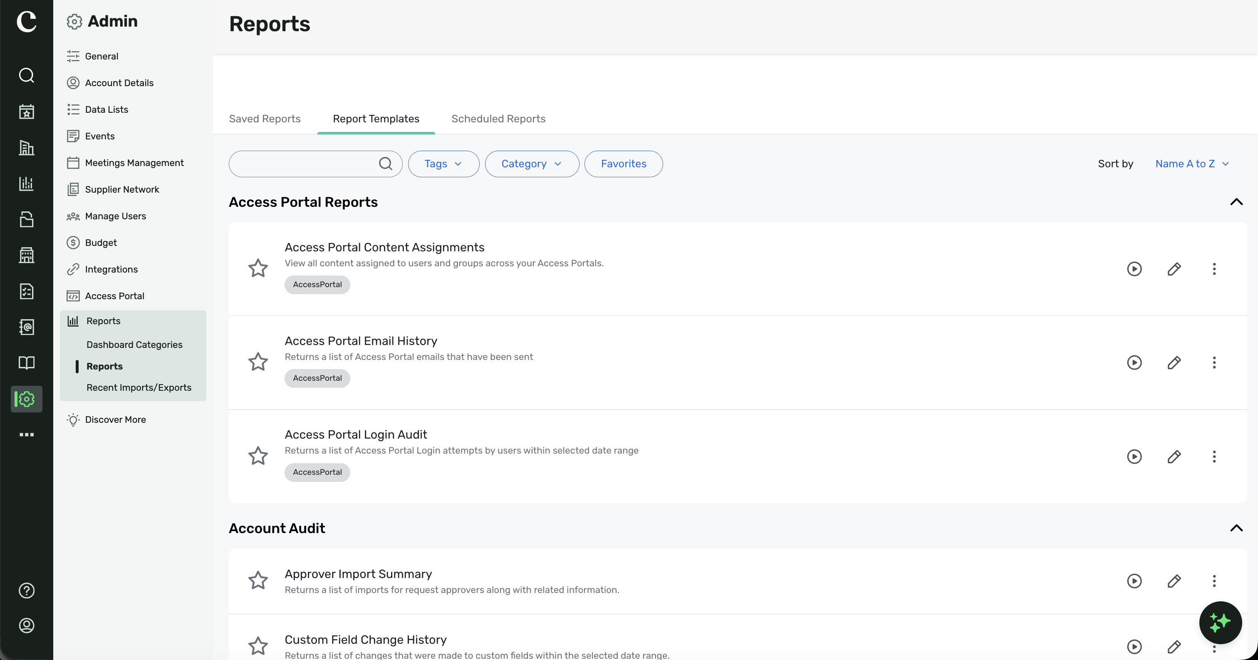Open the user profile icon at bottom left
Viewport: 1258px width, 660px height.
click(26, 625)
